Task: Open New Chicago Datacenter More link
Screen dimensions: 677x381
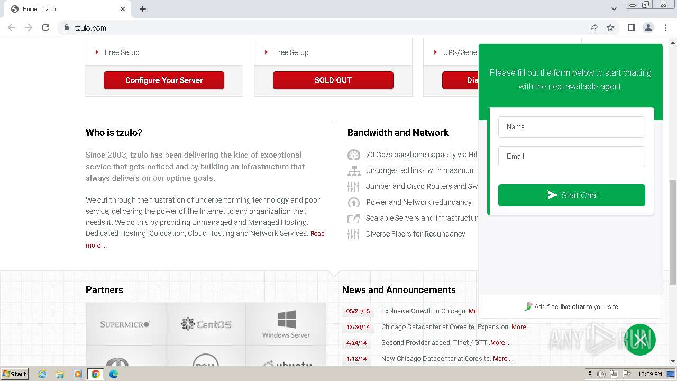Action: click(502, 359)
